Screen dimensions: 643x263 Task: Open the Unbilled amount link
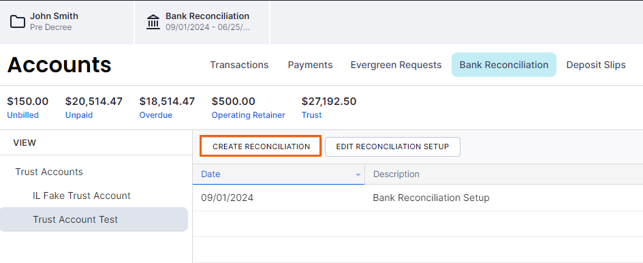pos(23,115)
